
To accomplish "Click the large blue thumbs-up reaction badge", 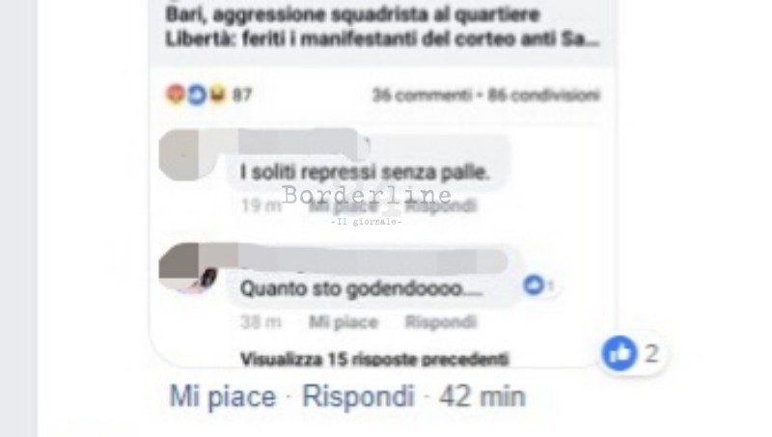I will (x=620, y=353).
